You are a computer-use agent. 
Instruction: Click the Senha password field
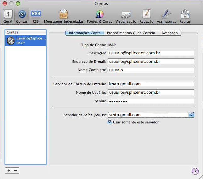click(151, 101)
